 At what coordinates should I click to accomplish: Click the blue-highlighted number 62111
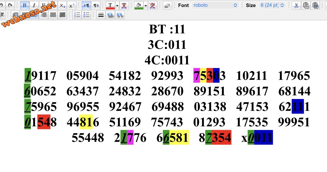click(294, 107)
